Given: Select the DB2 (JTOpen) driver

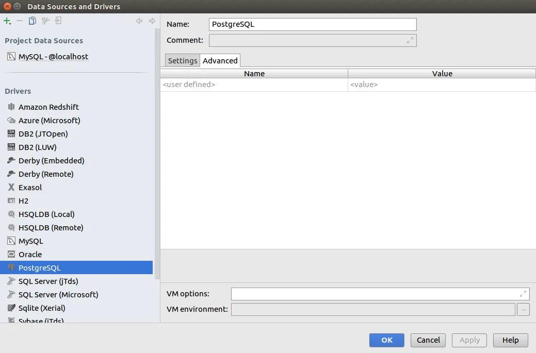Looking at the screenshot, I should click(76, 134).
